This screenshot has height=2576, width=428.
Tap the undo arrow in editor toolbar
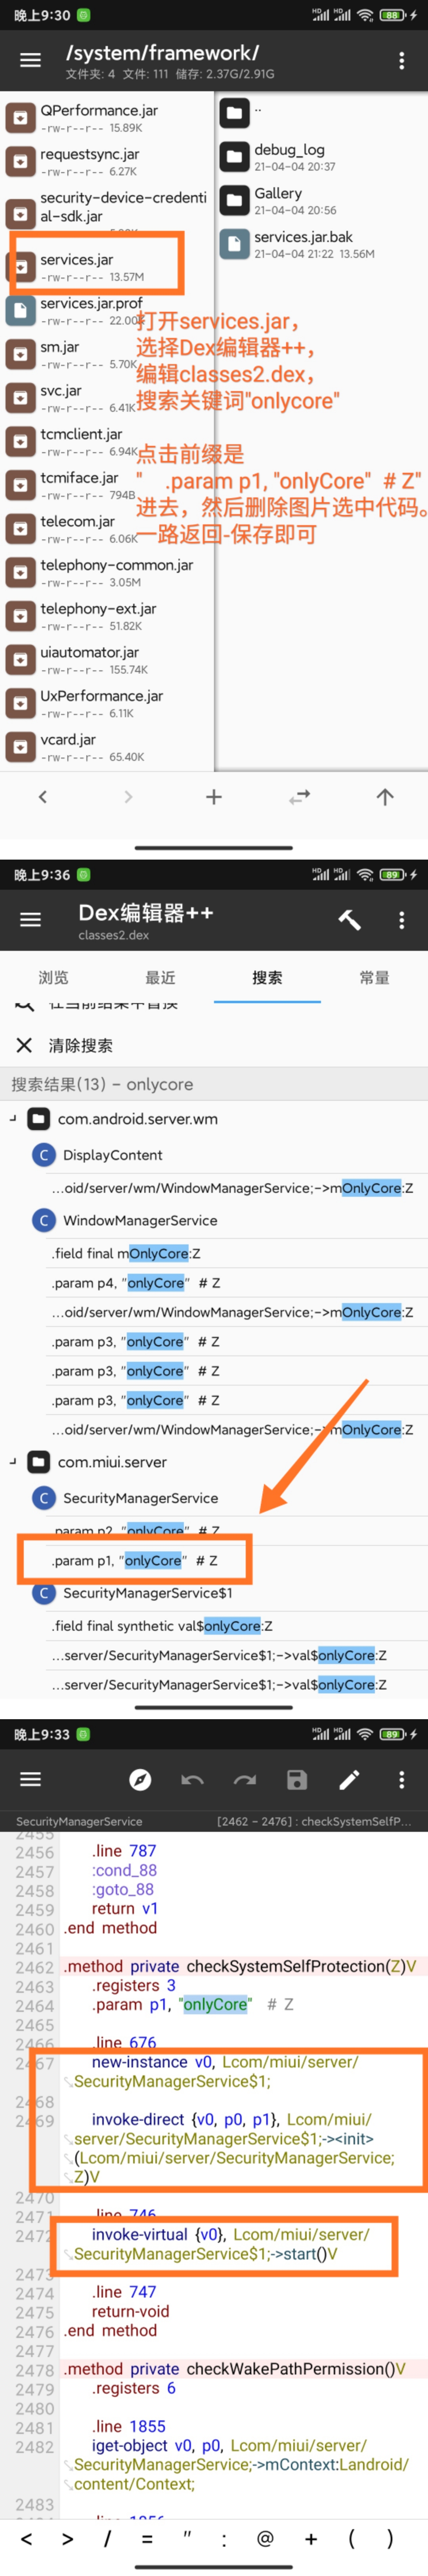[x=192, y=1779]
